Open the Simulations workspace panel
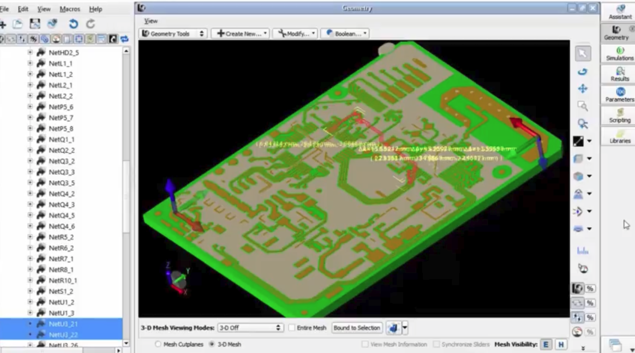 pos(620,54)
